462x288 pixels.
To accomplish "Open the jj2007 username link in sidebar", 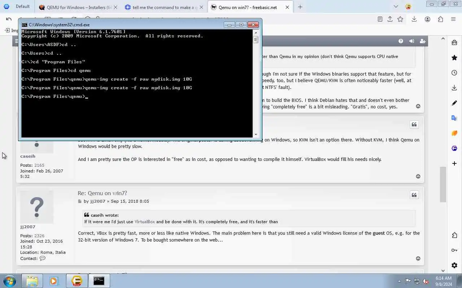I will pos(28,227).
